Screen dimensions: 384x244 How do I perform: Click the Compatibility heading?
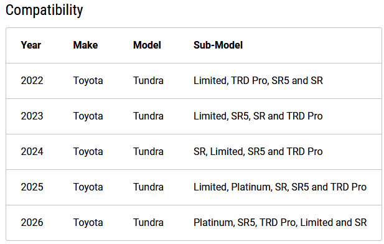(44, 11)
